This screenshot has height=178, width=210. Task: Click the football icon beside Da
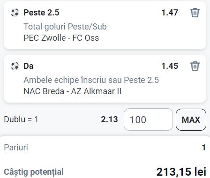(x=15, y=66)
